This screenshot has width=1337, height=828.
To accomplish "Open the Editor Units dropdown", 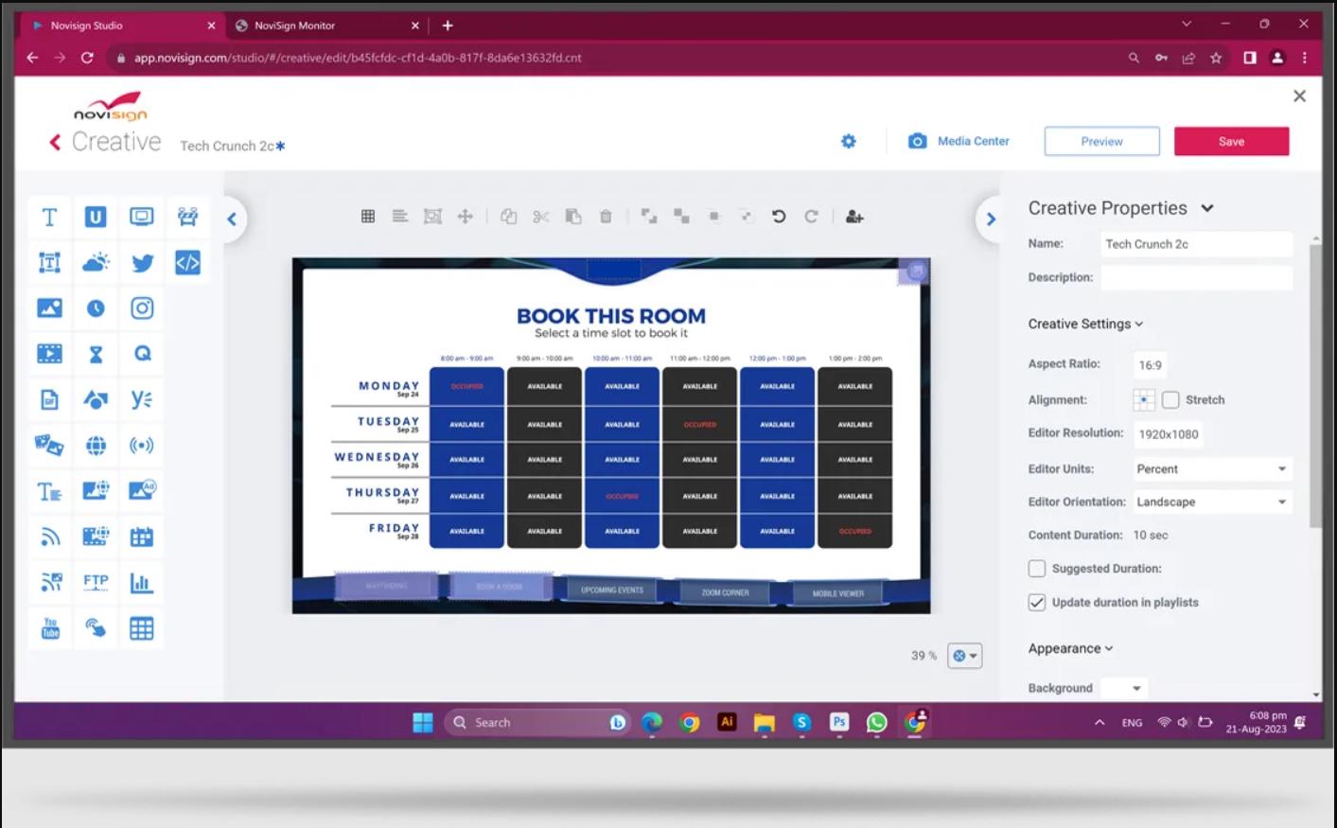I will click(1211, 469).
